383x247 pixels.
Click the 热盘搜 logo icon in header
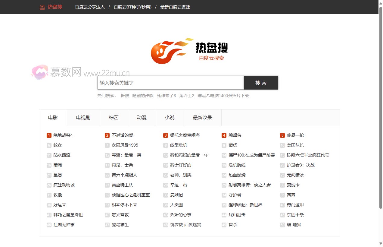pyautogui.click(x=42, y=7)
